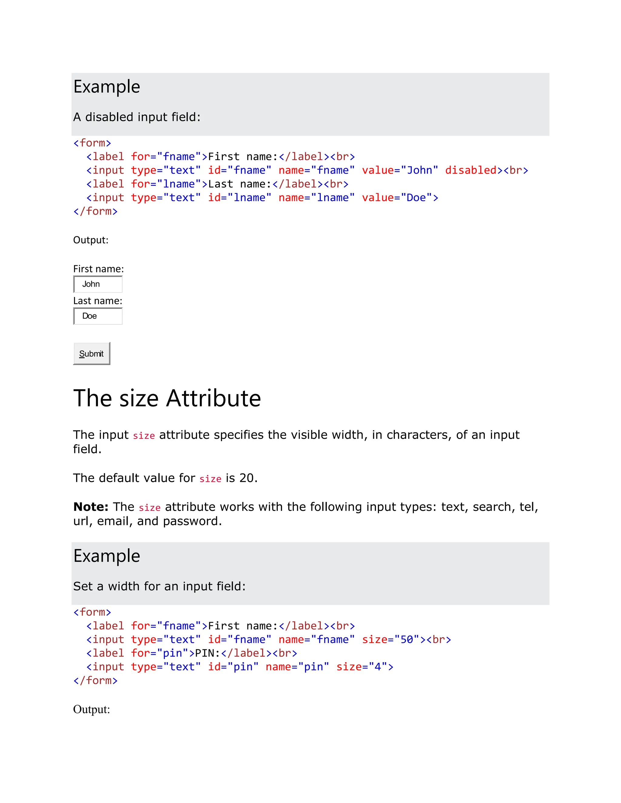Click the code line containing size="50"

tap(269, 639)
